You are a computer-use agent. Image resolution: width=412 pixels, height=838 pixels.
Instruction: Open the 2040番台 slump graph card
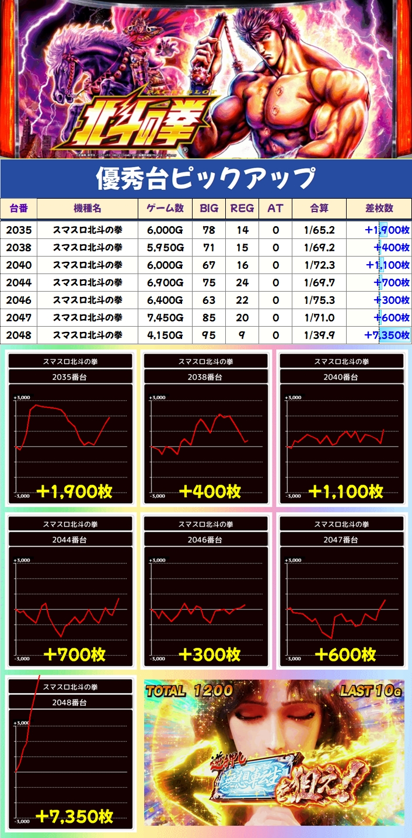[x=341, y=428]
